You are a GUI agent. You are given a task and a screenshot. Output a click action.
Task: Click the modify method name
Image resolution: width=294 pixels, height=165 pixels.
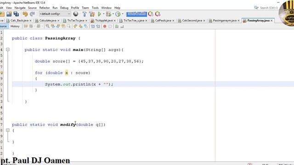tap(68, 125)
